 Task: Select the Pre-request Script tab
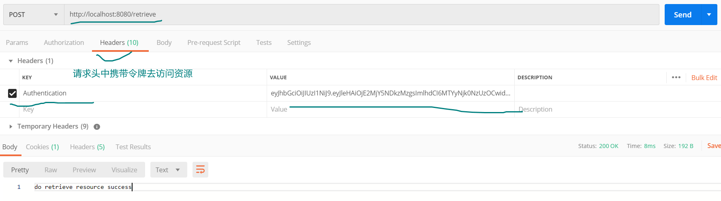coord(214,42)
